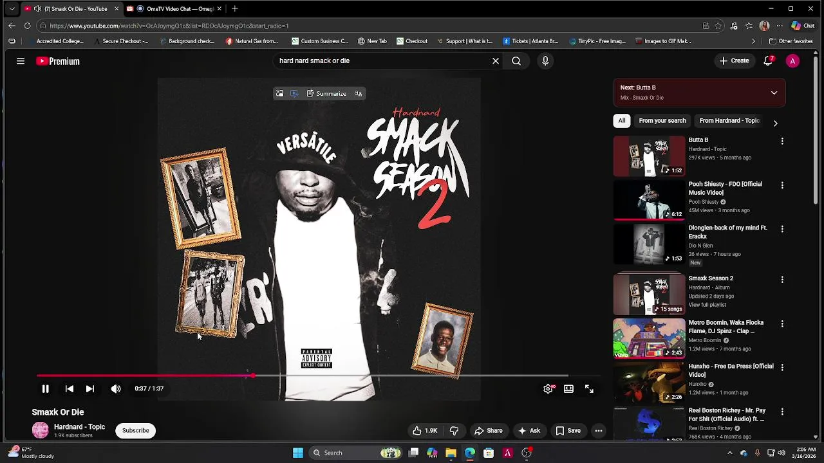Go to YouTube Premium home logo

(x=58, y=61)
